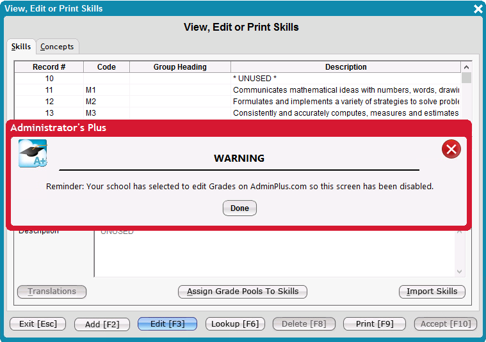The image size is (486, 342).
Task: Click the Code column header
Action: 106,67
